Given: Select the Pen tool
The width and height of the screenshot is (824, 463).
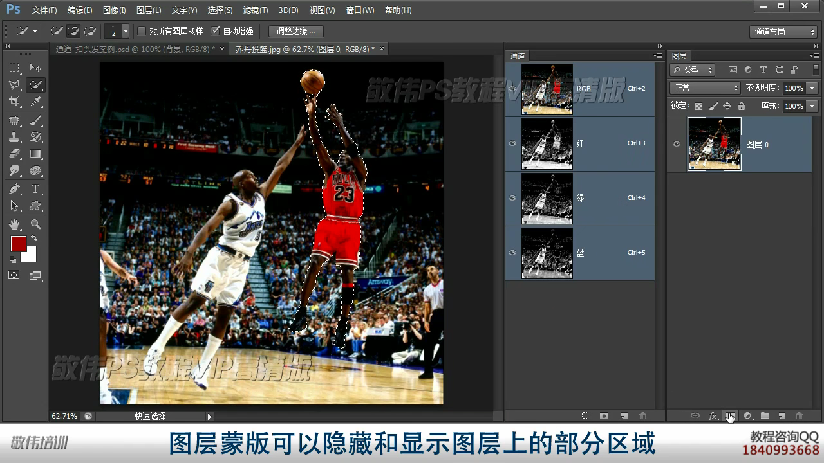Looking at the screenshot, I should [x=14, y=189].
